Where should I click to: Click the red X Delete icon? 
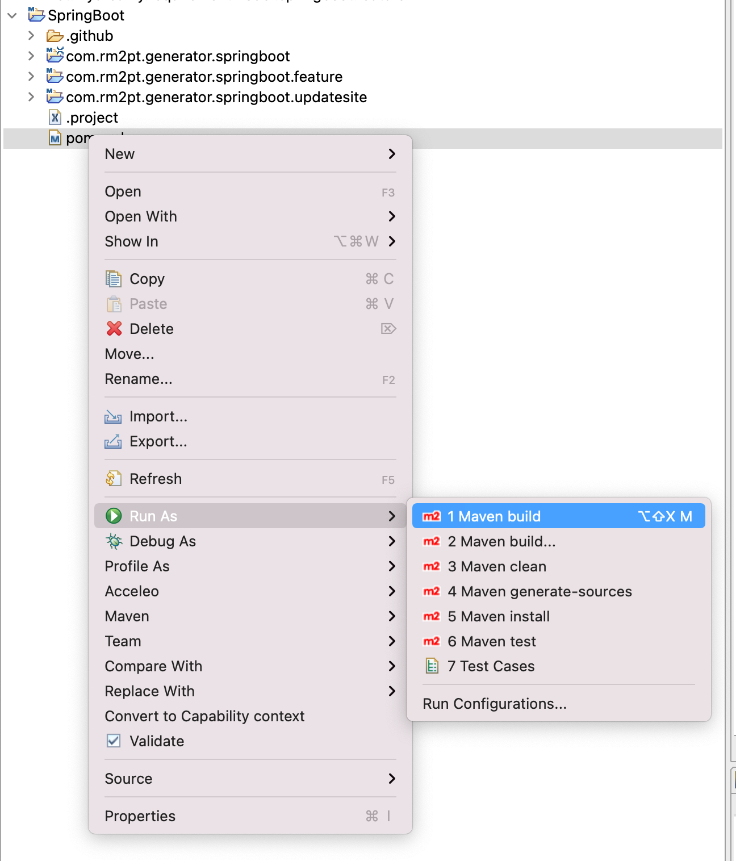coord(114,329)
